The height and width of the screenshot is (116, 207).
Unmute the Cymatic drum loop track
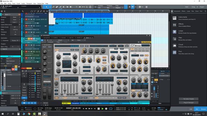point(26,19)
